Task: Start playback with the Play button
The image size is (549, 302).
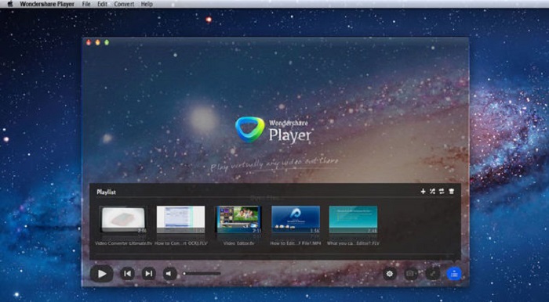Action: pyautogui.click(x=101, y=274)
